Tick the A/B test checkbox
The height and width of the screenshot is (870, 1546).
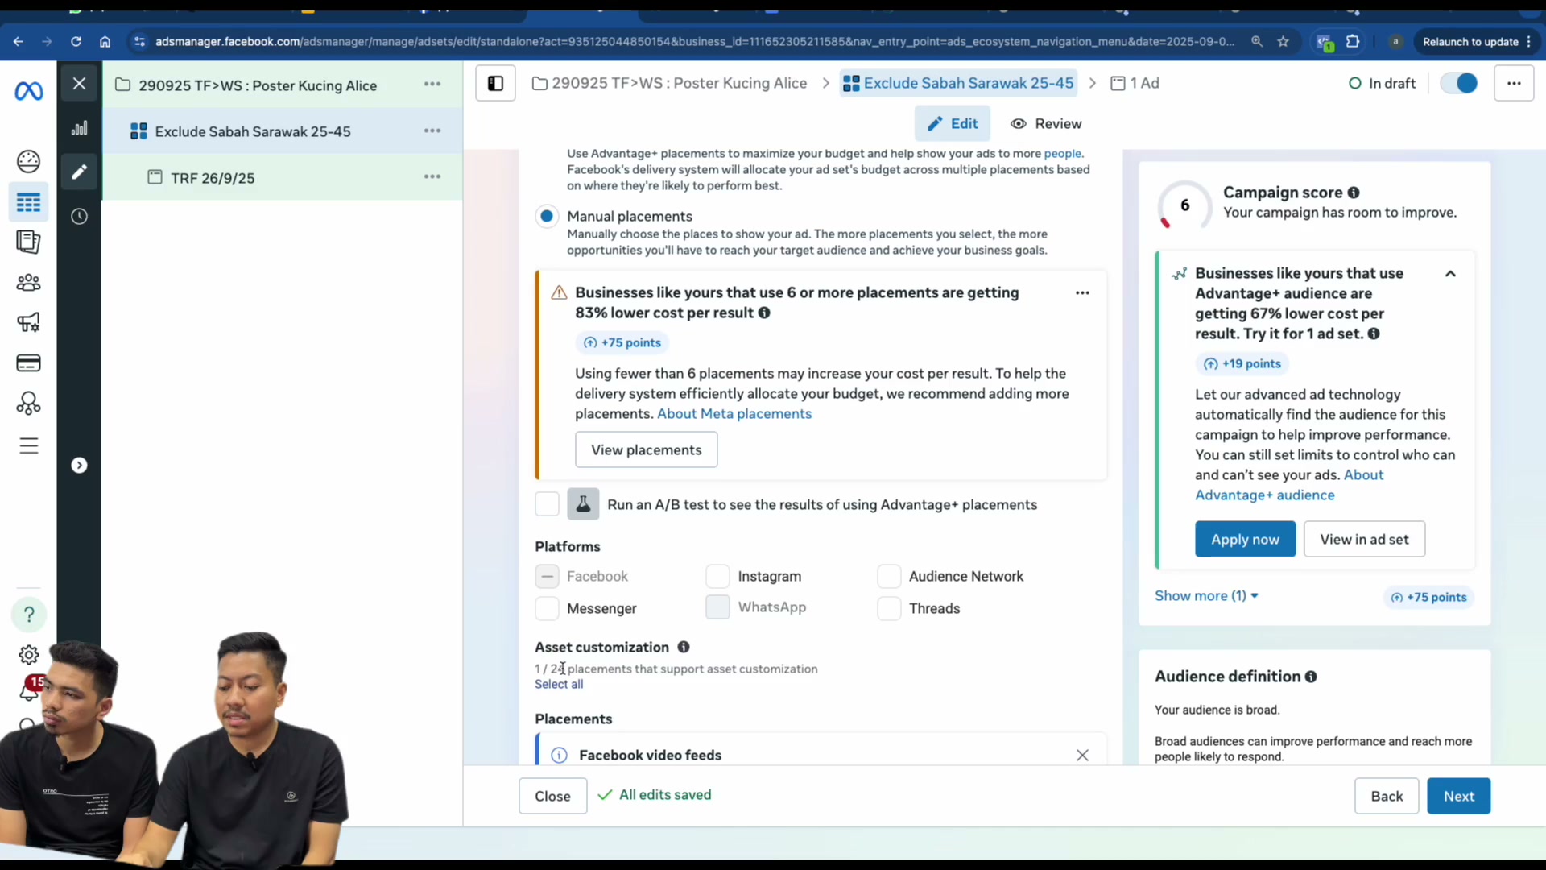(x=547, y=505)
